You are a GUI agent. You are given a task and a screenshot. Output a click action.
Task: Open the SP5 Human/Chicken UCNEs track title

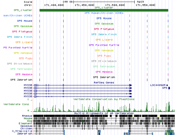[x=104, y=13]
